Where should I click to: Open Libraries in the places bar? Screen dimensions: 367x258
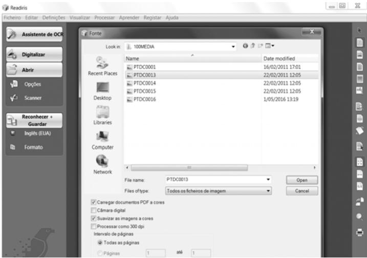[102, 115]
